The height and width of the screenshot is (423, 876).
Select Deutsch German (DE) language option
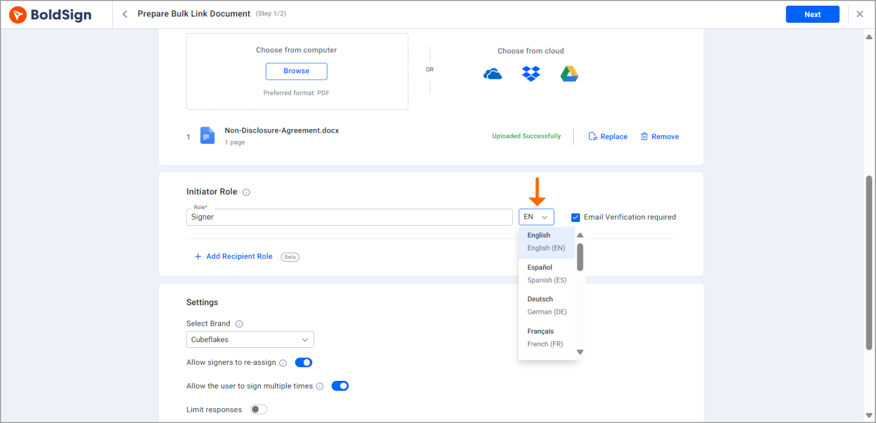click(546, 306)
